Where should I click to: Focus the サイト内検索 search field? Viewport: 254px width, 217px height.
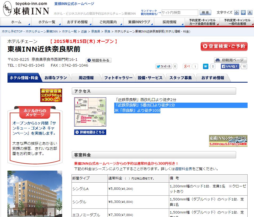tap(180, 13)
